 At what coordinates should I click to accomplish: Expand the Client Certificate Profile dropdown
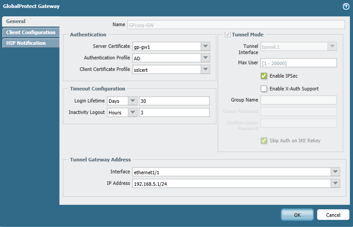tap(205, 69)
